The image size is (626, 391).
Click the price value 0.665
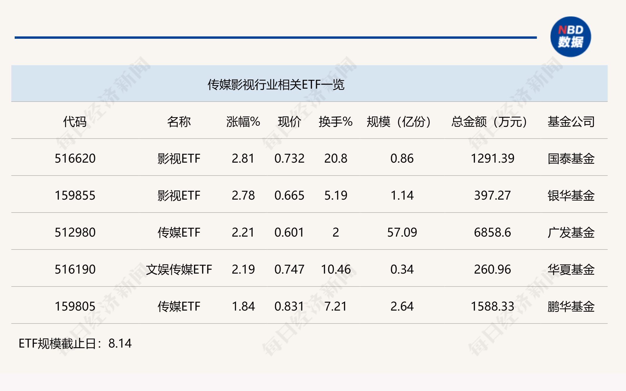[290, 195]
